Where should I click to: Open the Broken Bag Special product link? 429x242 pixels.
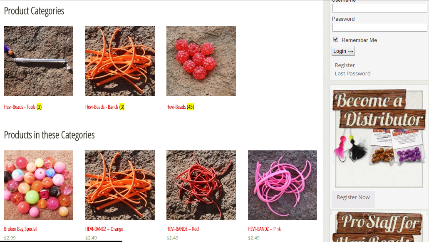[x=20, y=229]
